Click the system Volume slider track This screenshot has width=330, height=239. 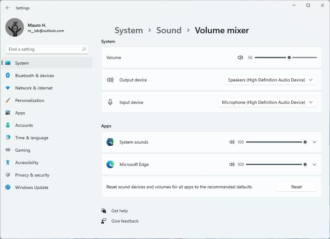271,58
